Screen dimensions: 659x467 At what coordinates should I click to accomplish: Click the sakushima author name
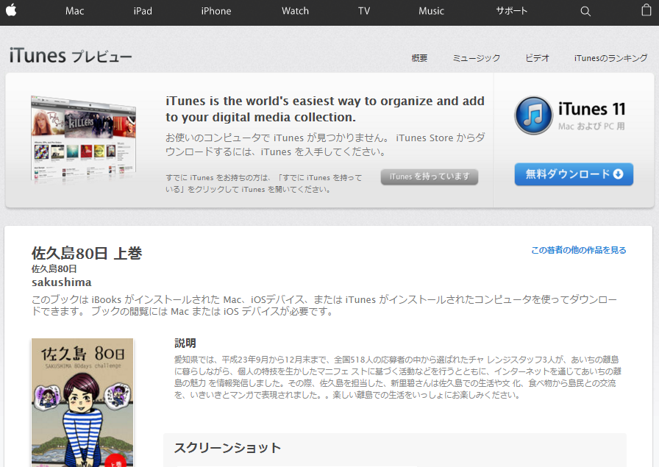(x=61, y=282)
